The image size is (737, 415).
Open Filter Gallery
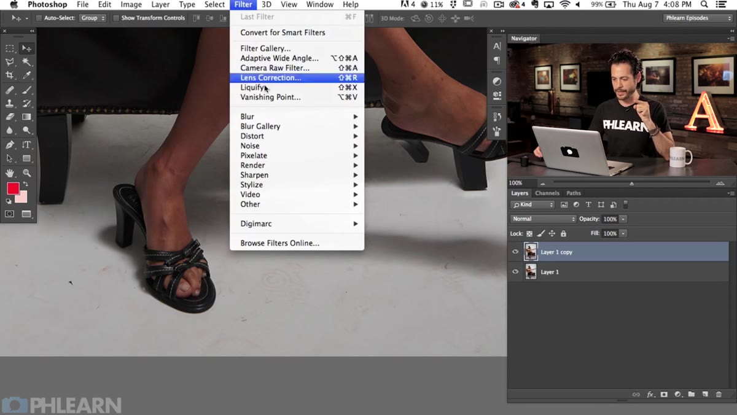pos(297,48)
